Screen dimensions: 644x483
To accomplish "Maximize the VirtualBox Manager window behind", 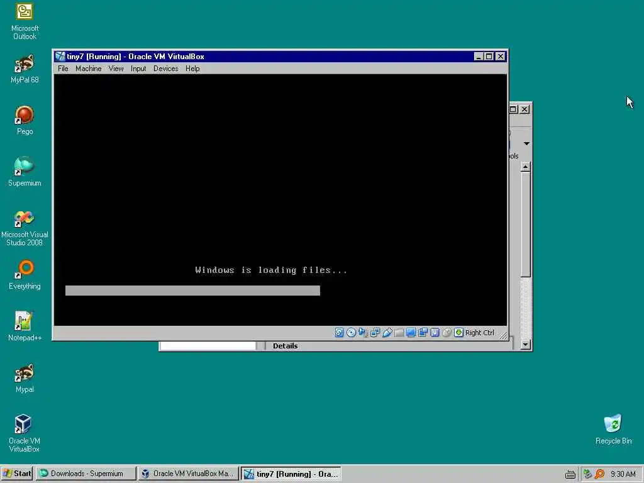I will pyautogui.click(x=513, y=109).
